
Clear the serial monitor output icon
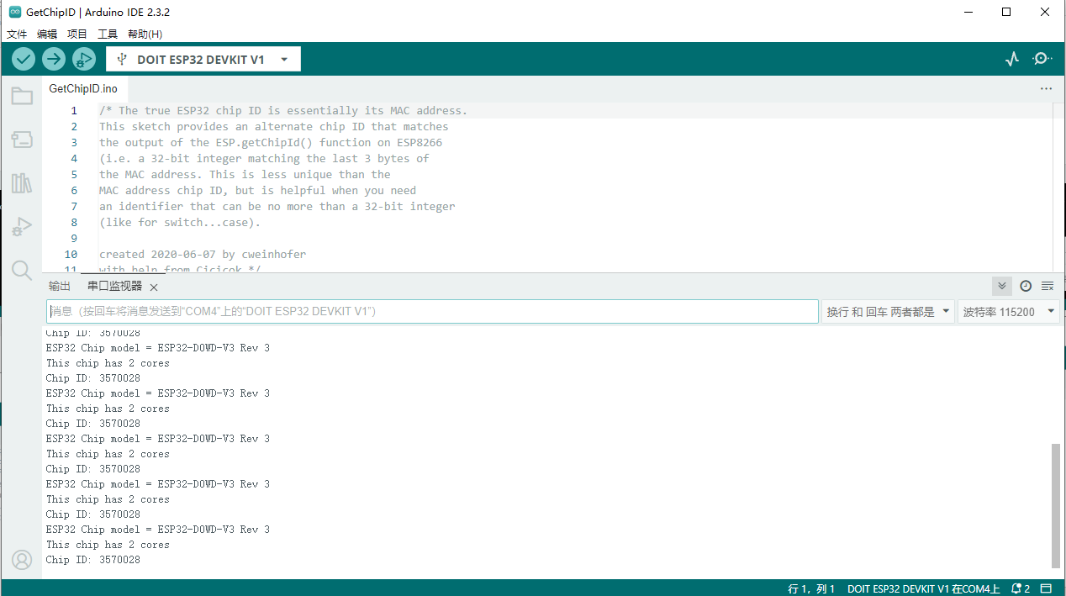pyautogui.click(x=1048, y=285)
